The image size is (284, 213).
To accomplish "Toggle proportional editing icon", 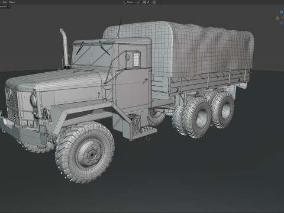I will pyautogui.click(x=154, y=2).
